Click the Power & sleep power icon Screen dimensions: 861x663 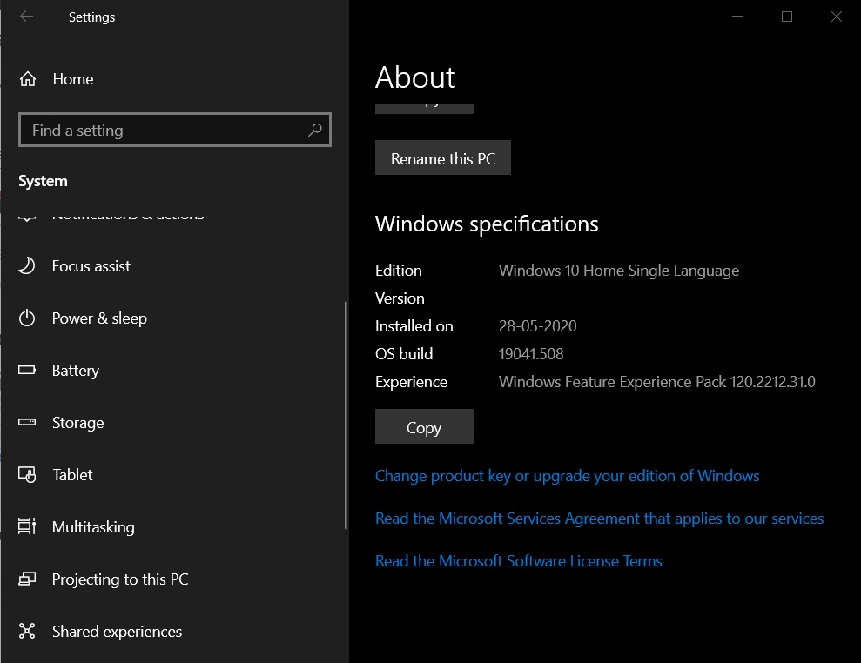pos(27,318)
